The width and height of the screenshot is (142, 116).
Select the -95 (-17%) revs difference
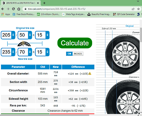click(x=78, y=106)
